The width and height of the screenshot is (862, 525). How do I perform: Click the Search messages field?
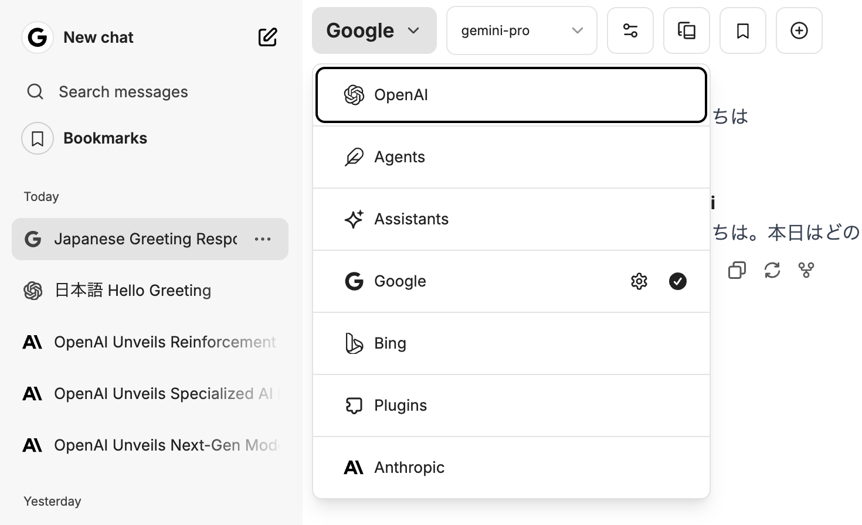[x=123, y=92]
